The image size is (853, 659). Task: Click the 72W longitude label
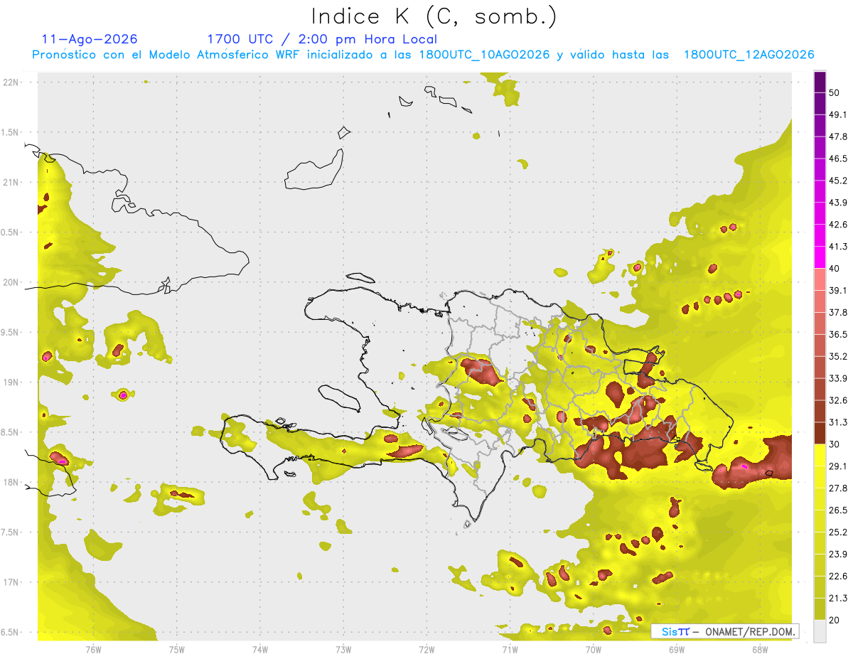pyautogui.click(x=426, y=650)
